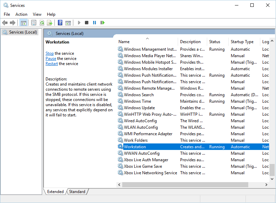The width and height of the screenshot is (276, 203).
Task: Click 'Enables inst...' description cell
Action: pyautogui.click(x=192, y=68)
